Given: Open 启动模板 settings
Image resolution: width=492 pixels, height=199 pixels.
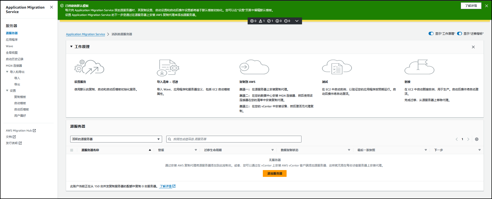Looking at the screenshot, I should click(x=20, y=103).
